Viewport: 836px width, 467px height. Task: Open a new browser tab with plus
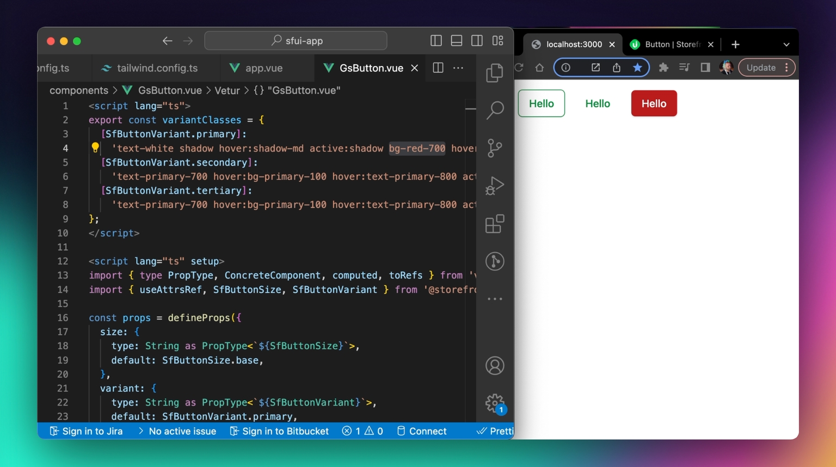click(x=735, y=45)
